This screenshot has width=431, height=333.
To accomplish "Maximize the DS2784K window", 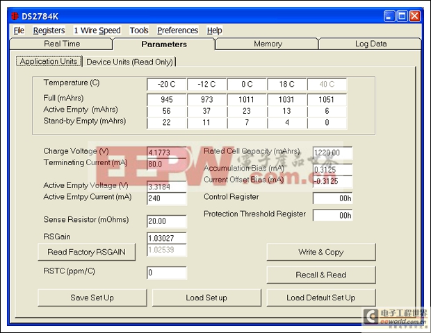I will click(x=402, y=17).
